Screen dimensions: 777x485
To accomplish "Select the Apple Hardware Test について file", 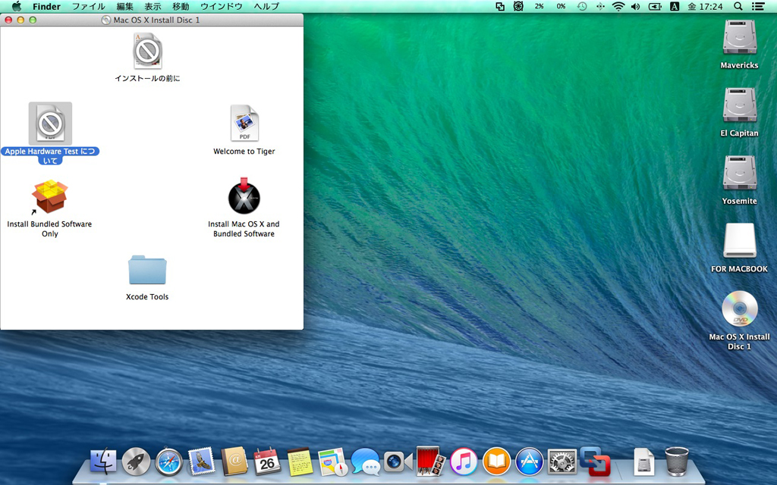I will pos(50,124).
